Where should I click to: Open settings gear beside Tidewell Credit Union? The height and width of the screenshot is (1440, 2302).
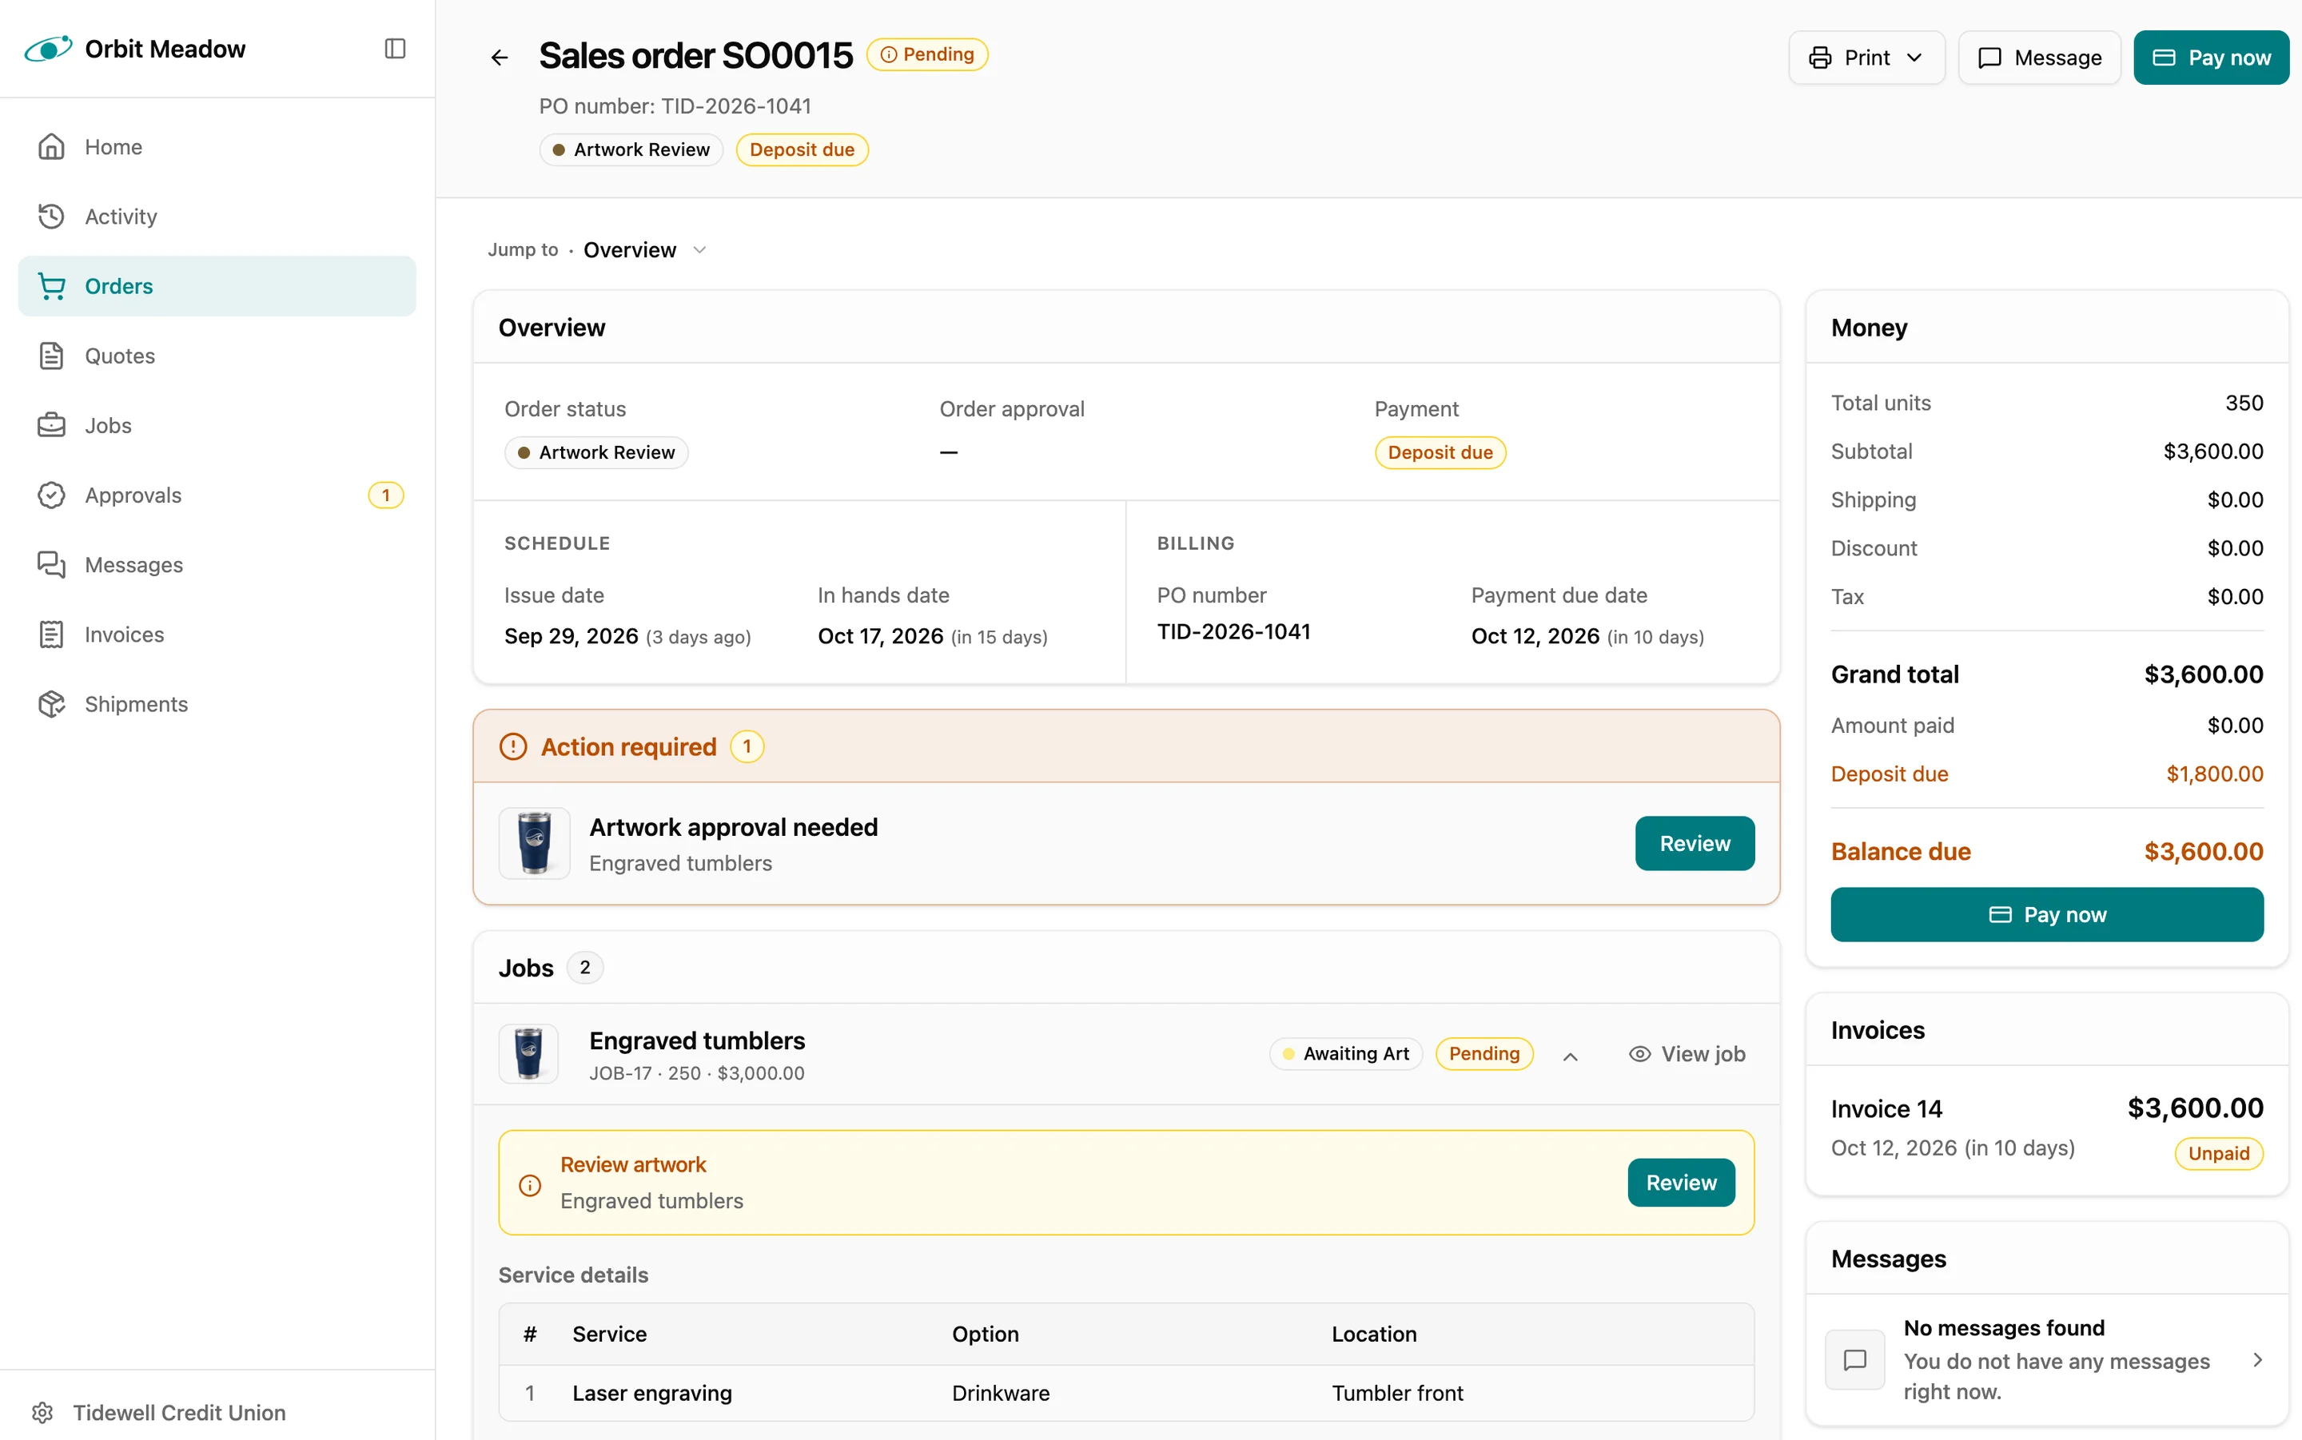(42, 1412)
